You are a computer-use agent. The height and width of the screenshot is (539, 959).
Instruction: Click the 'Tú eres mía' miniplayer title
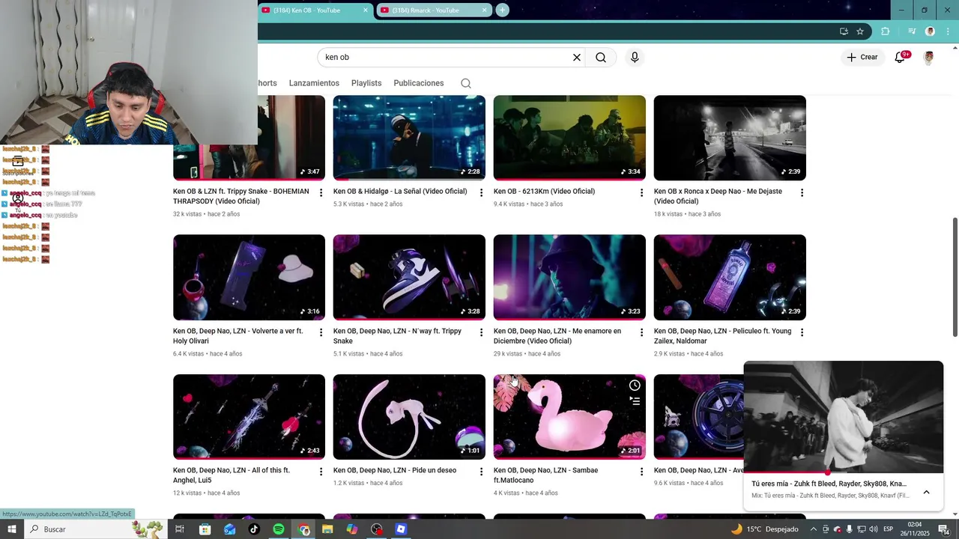pyautogui.click(x=829, y=484)
